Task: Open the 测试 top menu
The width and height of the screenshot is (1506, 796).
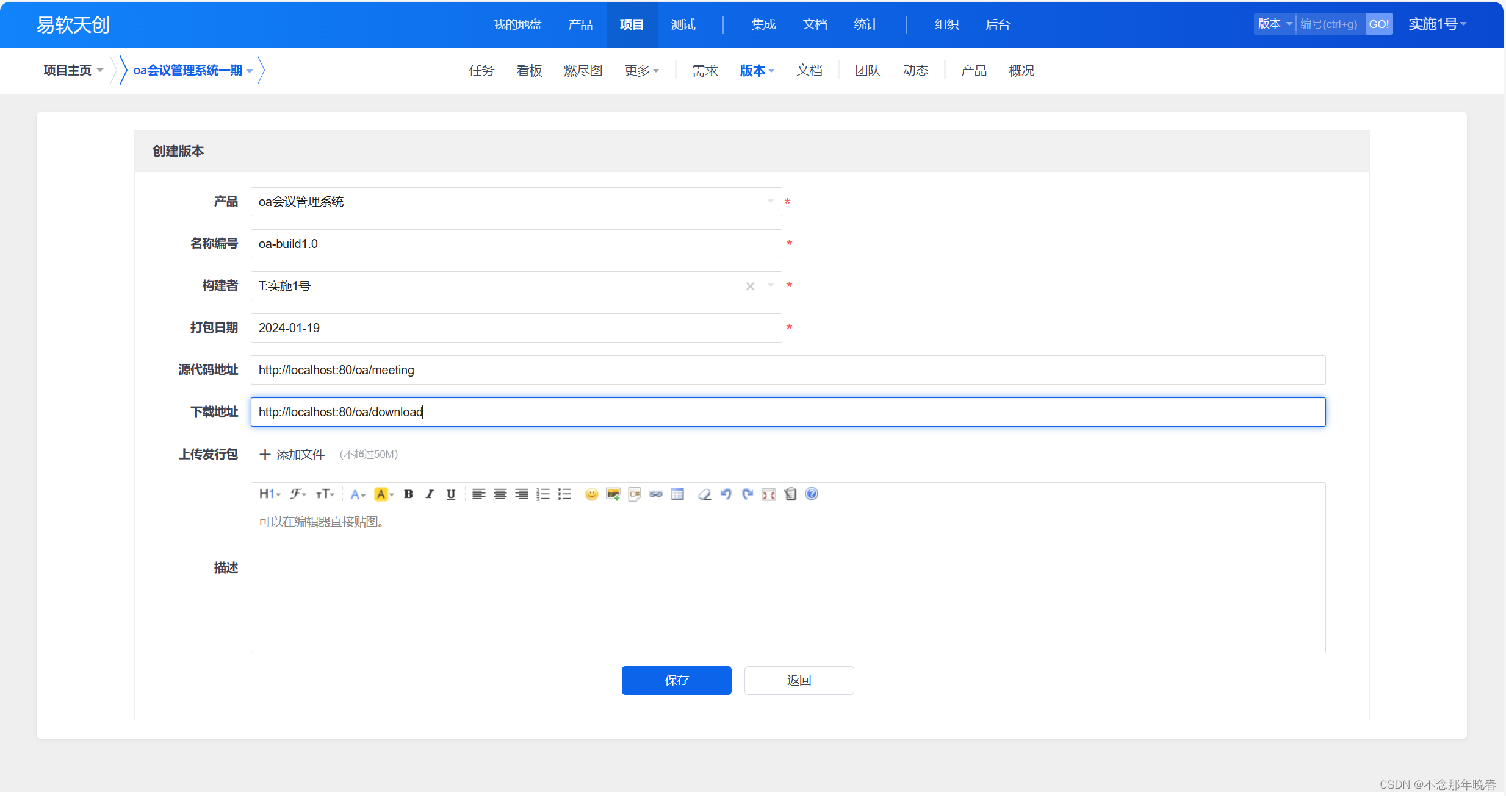Action: (683, 24)
